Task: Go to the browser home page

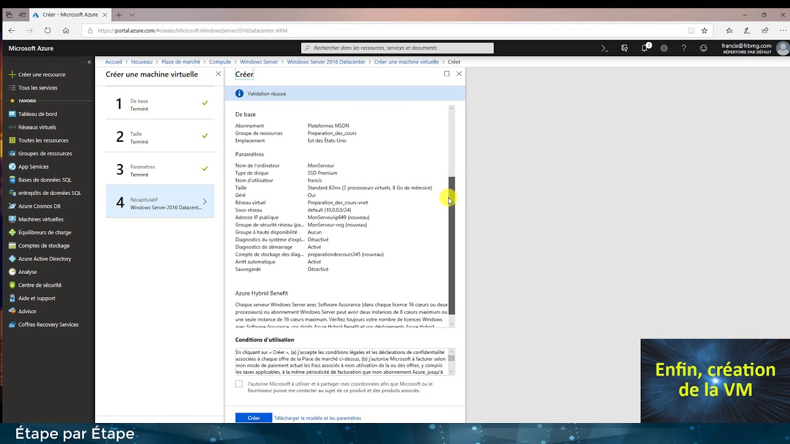Action: (x=65, y=30)
